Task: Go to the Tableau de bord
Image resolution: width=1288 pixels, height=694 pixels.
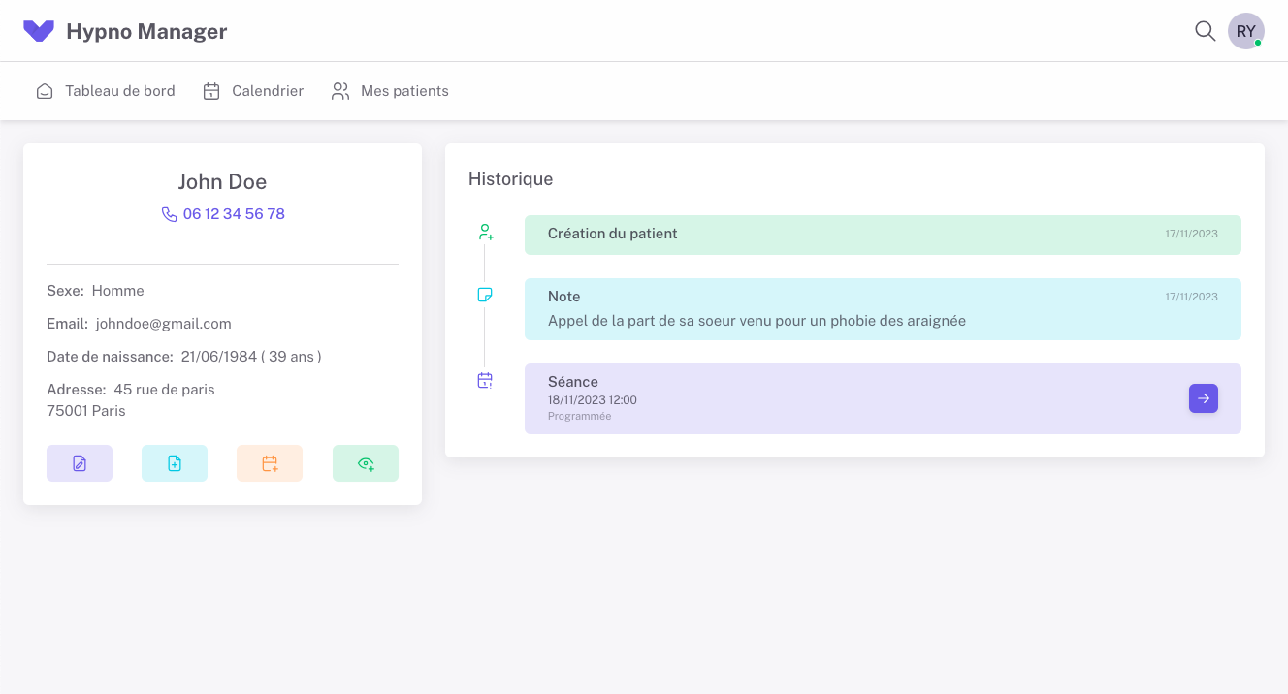Action: pos(119,90)
